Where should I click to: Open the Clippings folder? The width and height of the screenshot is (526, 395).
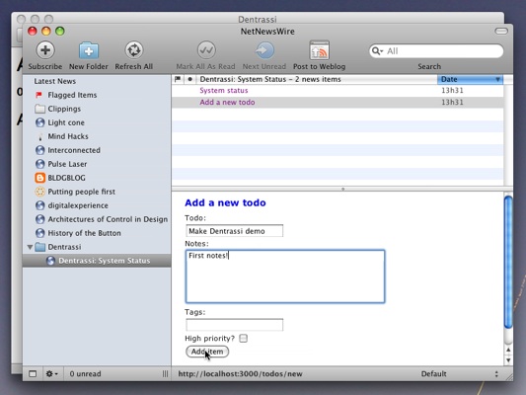(x=64, y=109)
